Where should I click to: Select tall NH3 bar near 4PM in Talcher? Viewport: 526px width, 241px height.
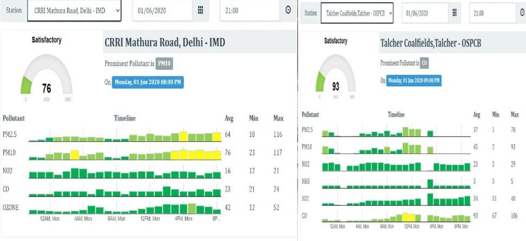coord(430,184)
